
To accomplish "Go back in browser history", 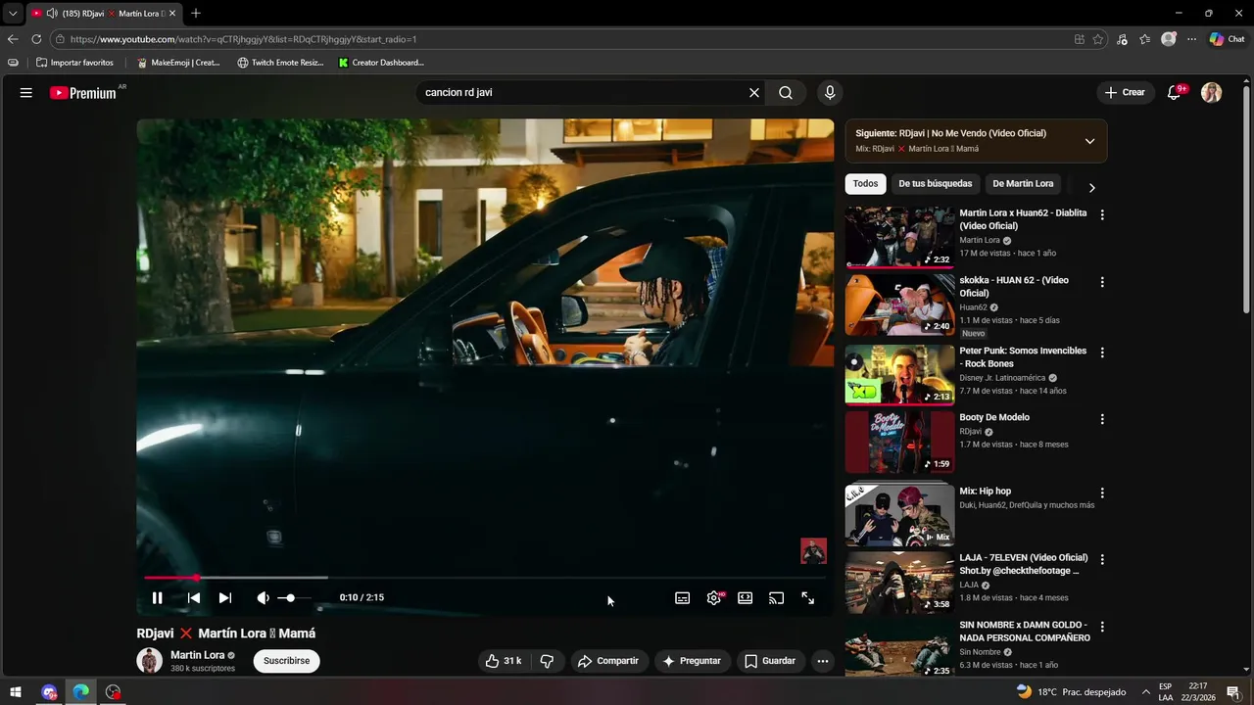I will (13, 39).
